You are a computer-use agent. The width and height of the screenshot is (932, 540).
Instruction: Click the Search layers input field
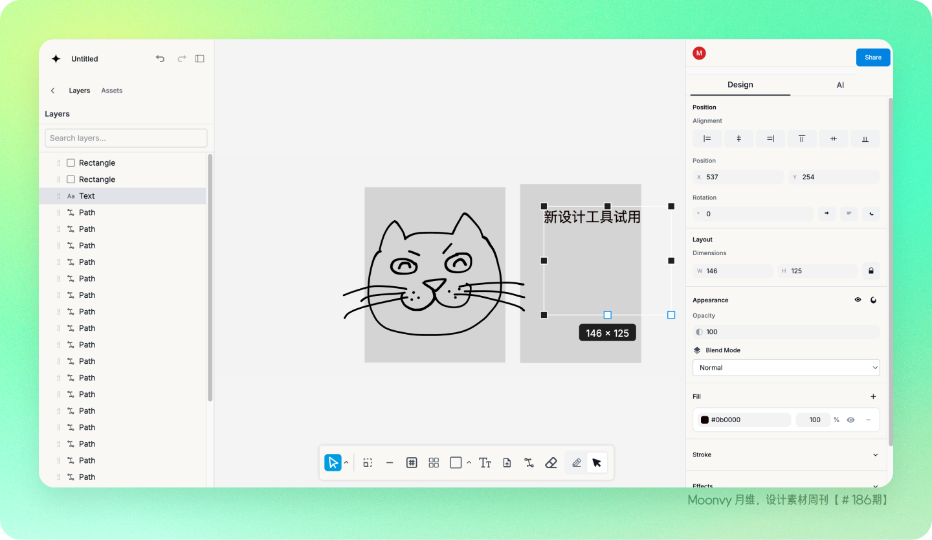pyautogui.click(x=126, y=138)
